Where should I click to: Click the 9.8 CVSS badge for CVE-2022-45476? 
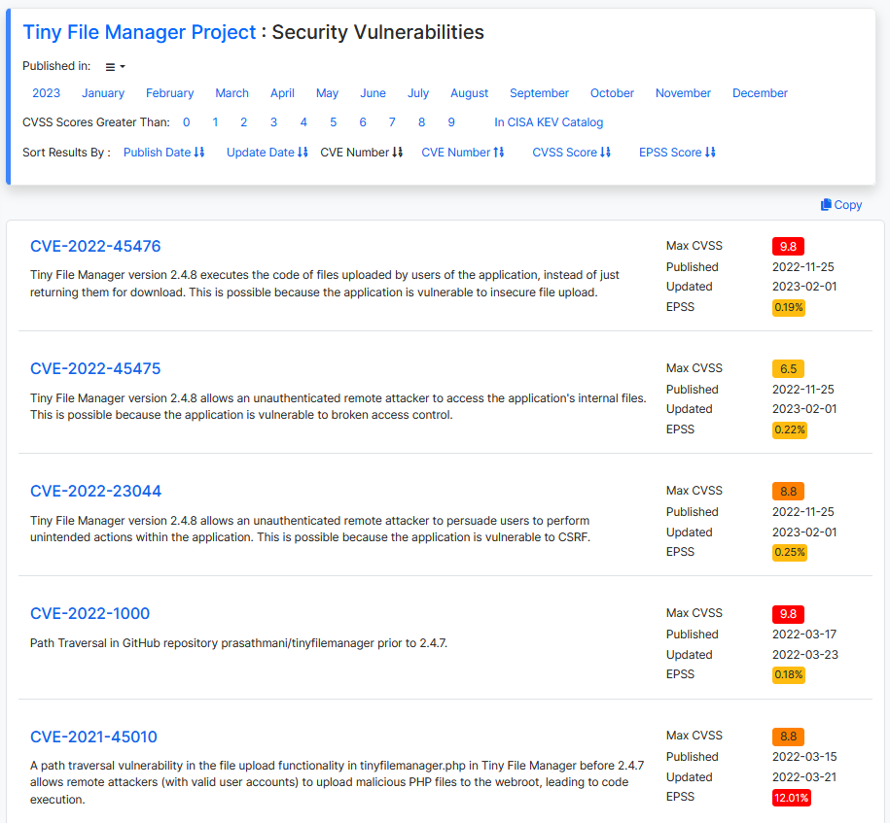788,247
